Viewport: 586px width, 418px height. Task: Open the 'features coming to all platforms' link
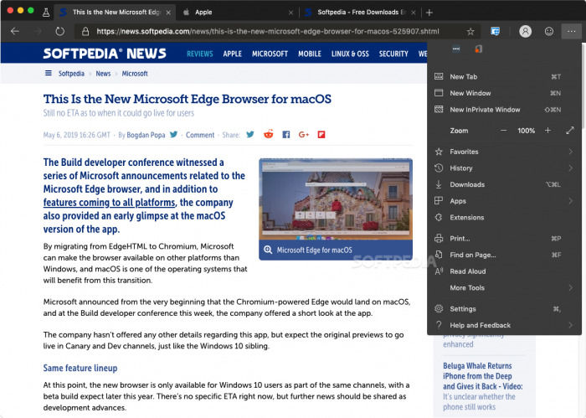click(x=109, y=202)
